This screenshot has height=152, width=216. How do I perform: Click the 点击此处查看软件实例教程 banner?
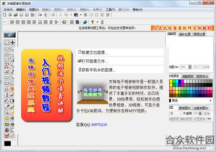tap(183, 28)
